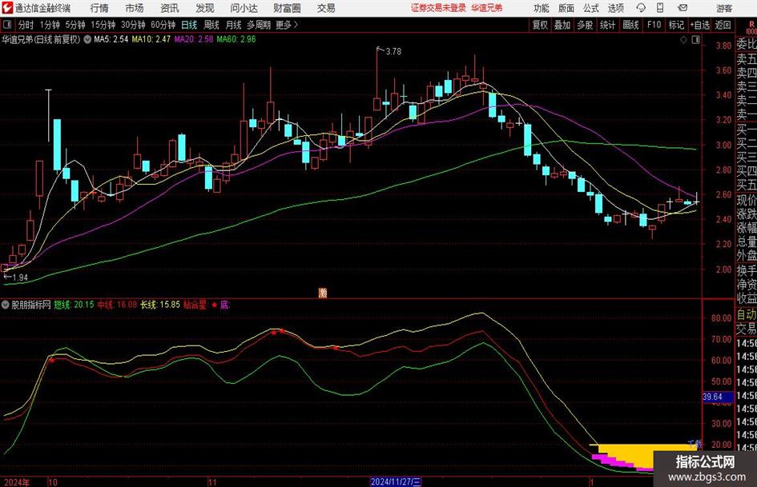Click the 激 marker icon below candlesticks
Viewport: 757px width, 487px height.
[323, 292]
